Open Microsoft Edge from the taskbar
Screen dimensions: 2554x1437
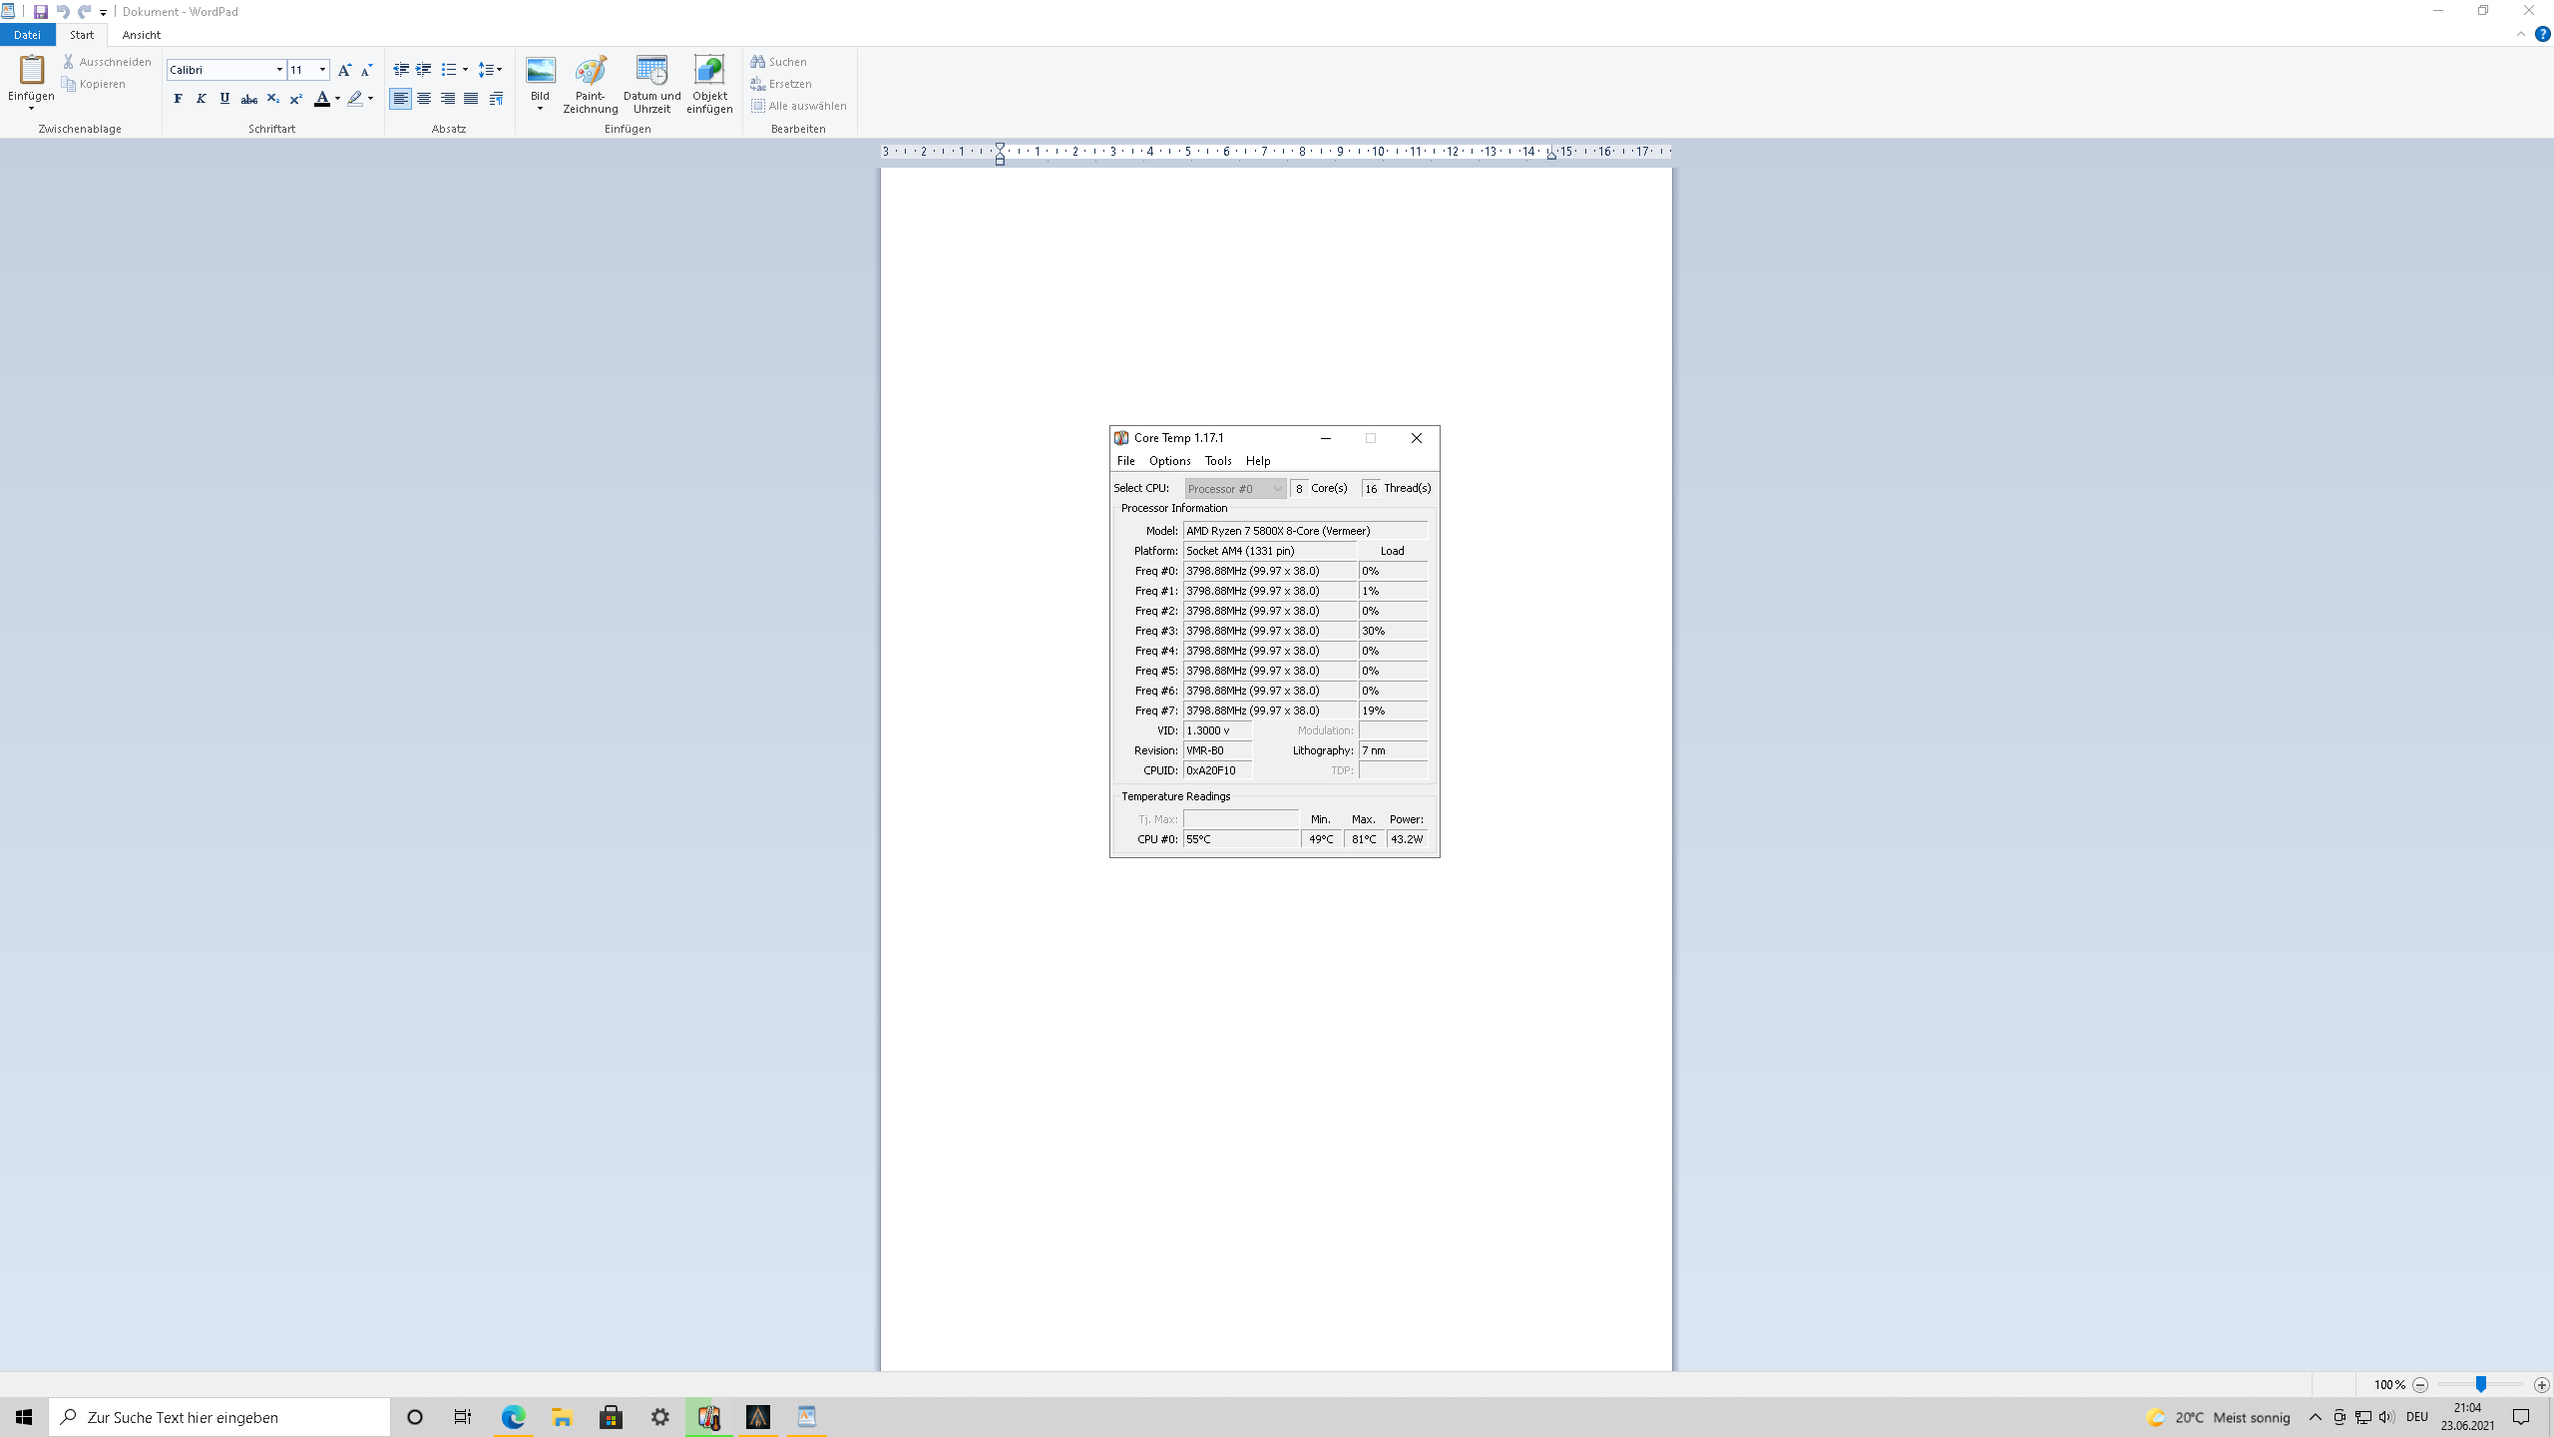point(513,1417)
